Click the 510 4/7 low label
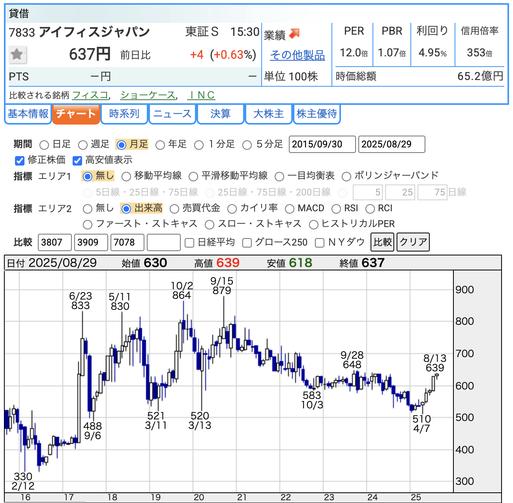 coord(422,424)
